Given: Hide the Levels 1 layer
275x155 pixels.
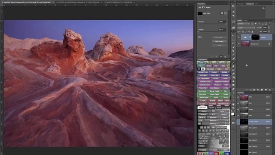Looking at the screenshot, I should click(238, 37).
